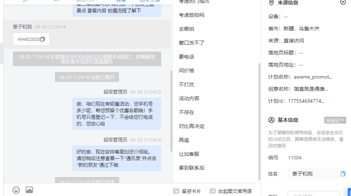This screenshot has height=196, width=351.
Task: Select quick phrase 对比再决定
Action: (x=192, y=126)
